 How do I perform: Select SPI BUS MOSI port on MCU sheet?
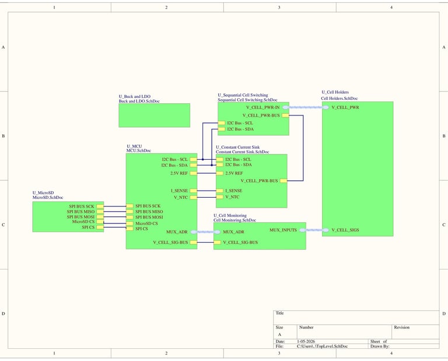pos(129,218)
